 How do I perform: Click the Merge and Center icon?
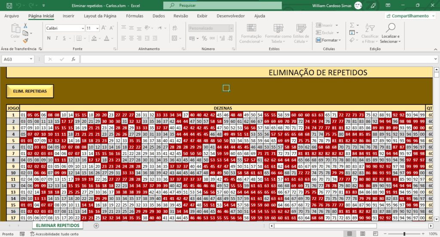174,38
